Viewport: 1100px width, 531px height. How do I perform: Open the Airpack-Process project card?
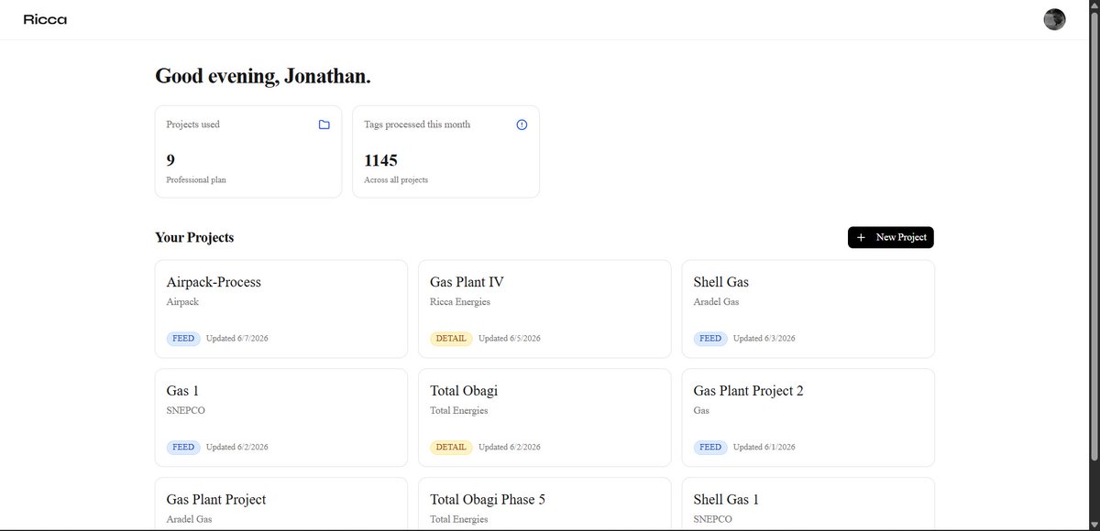pyautogui.click(x=281, y=309)
